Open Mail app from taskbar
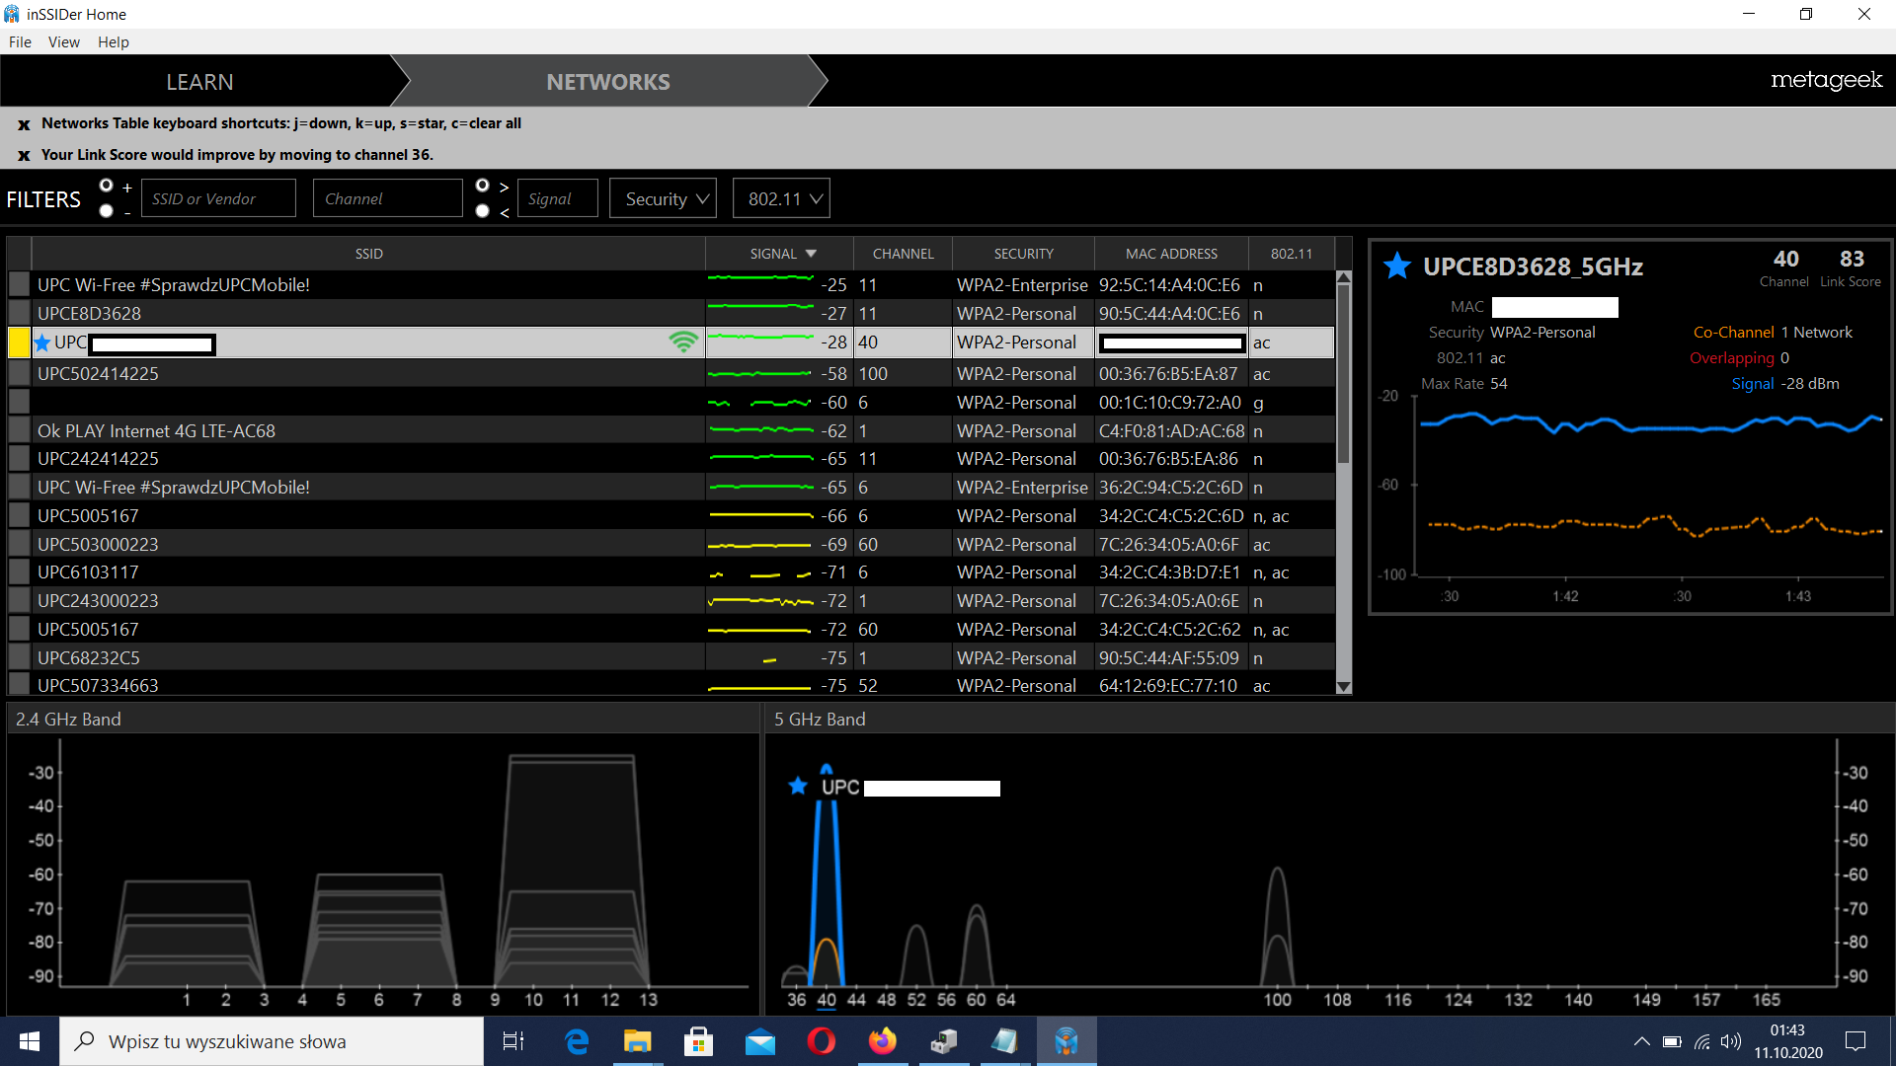 (x=760, y=1041)
